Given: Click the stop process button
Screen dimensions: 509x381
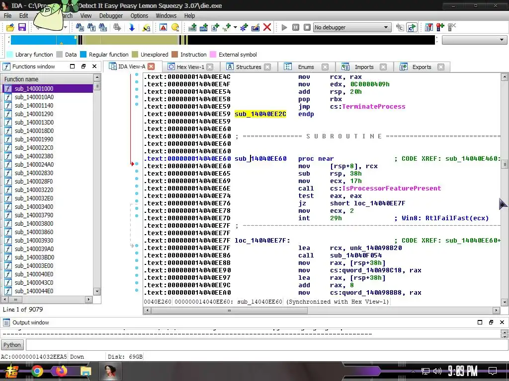Looking at the screenshot, I should (x=307, y=28).
